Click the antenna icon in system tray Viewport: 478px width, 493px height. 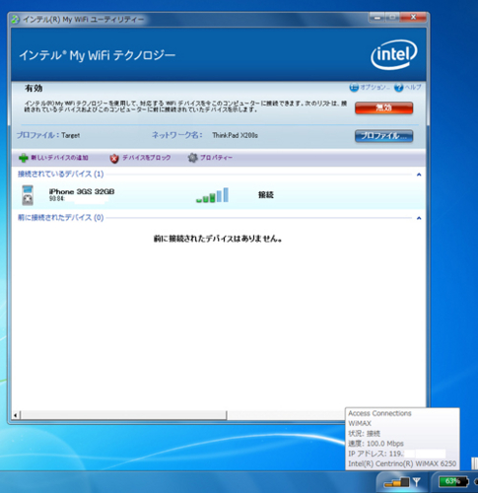[417, 482]
